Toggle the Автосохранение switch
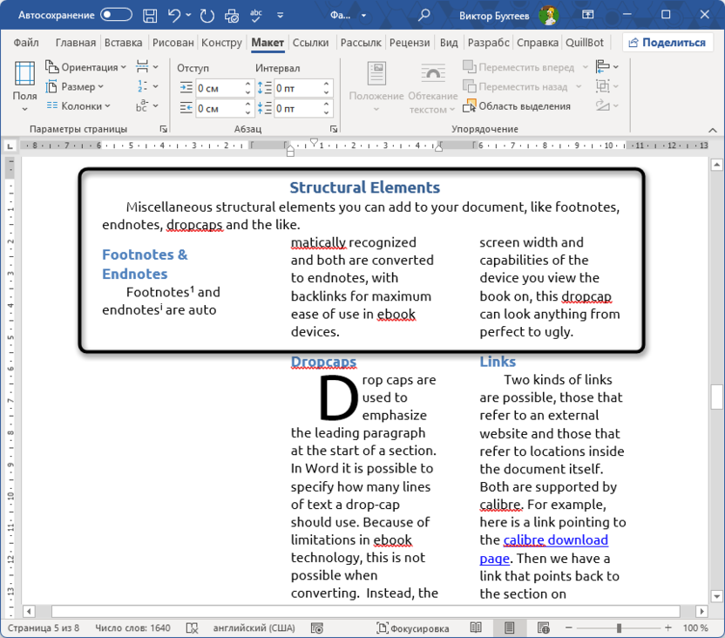Screen dimensions: 725x638 point(116,15)
